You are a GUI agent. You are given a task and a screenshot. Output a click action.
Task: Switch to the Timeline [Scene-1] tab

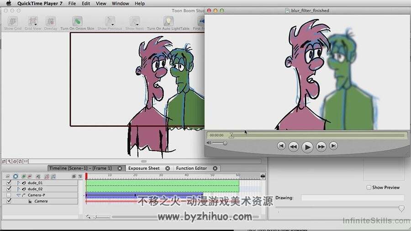pyautogui.click(x=80, y=168)
